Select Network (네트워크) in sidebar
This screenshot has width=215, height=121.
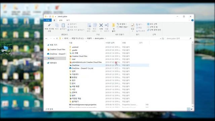(x=52, y=63)
